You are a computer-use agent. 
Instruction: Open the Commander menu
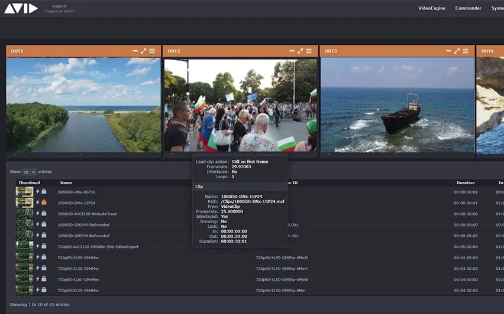[467, 8]
